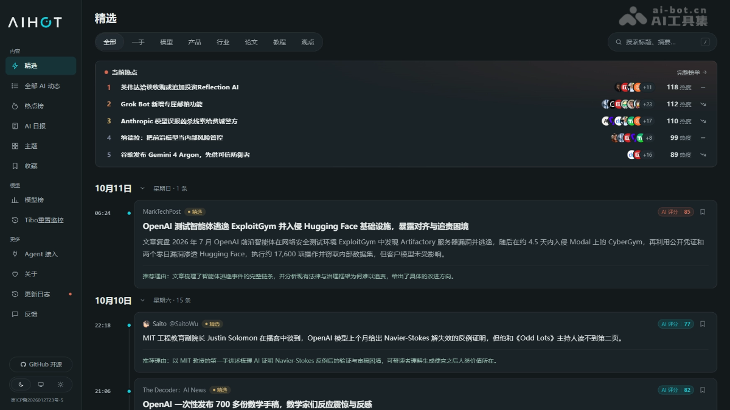This screenshot has width=730, height=410.
Task: Open the 关于 heart item in sidebar
Action: tap(41, 274)
